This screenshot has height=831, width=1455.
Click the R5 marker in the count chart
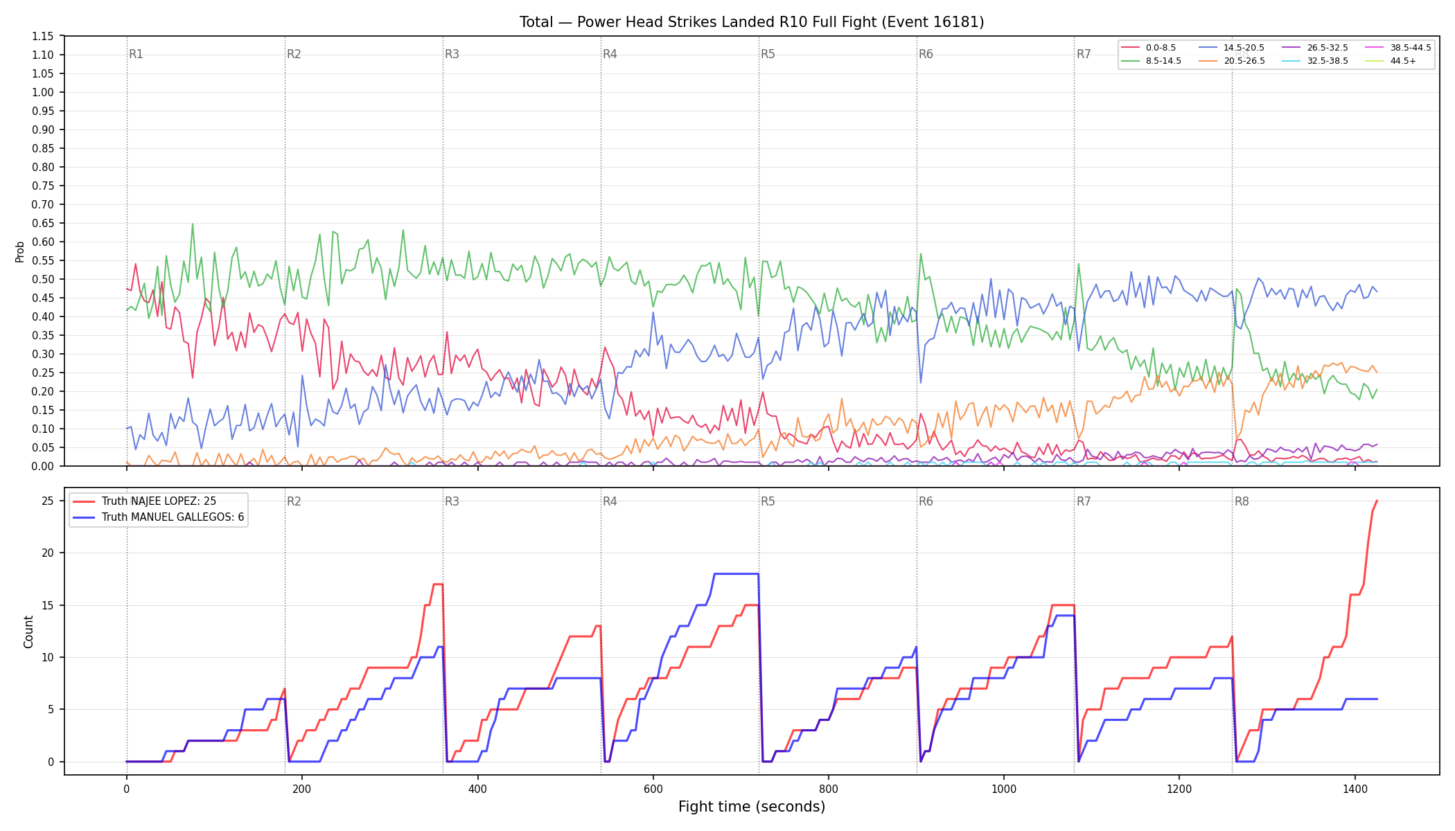coord(768,501)
